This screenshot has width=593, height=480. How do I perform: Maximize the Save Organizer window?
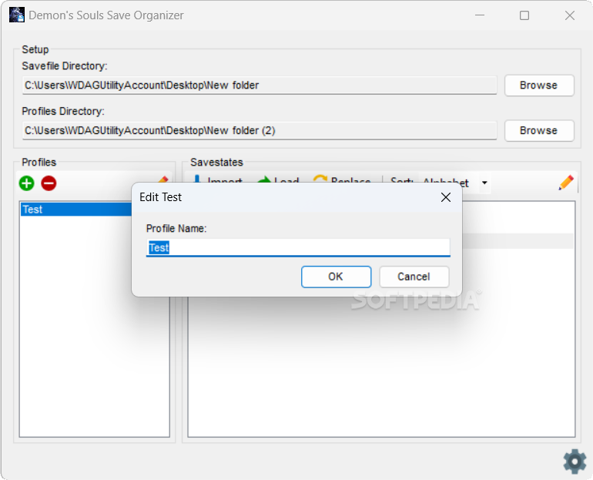click(x=524, y=15)
